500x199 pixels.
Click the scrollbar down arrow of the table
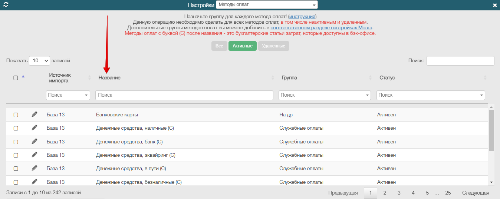pyautogui.click(x=491, y=182)
